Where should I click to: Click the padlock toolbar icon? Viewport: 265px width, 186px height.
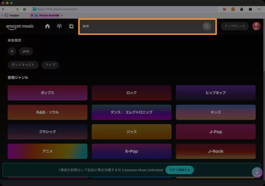tap(241, 9)
